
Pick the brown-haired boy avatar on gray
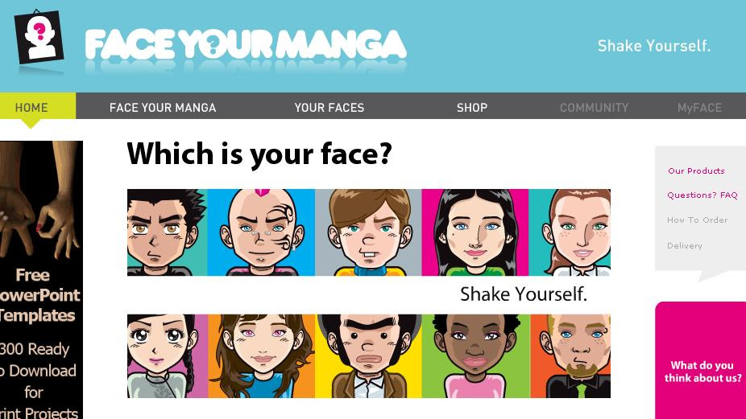click(x=368, y=232)
